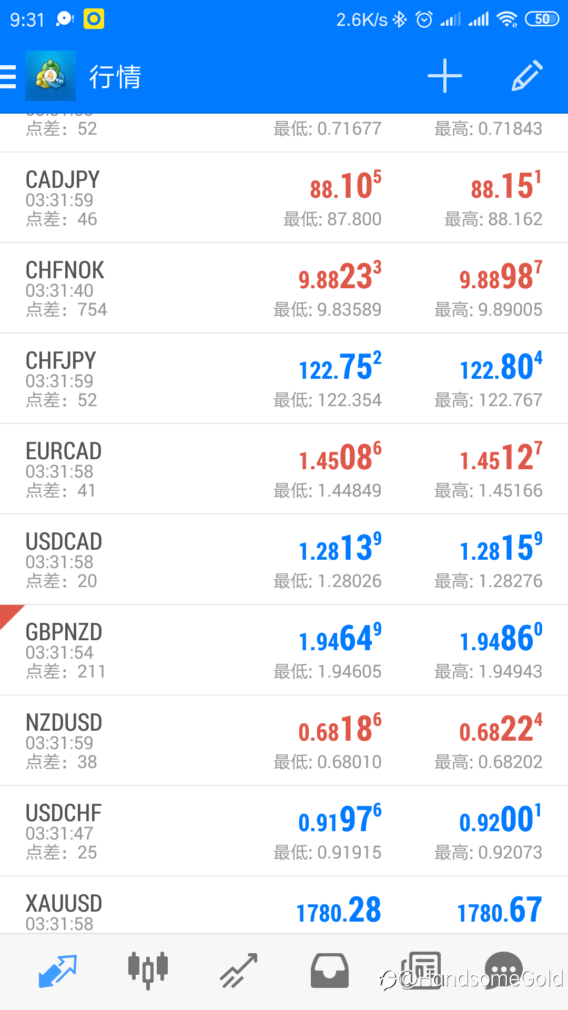Viewport: 568px width, 1010px height.
Task: Open the hamburger side menu
Action: [x=8, y=76]
